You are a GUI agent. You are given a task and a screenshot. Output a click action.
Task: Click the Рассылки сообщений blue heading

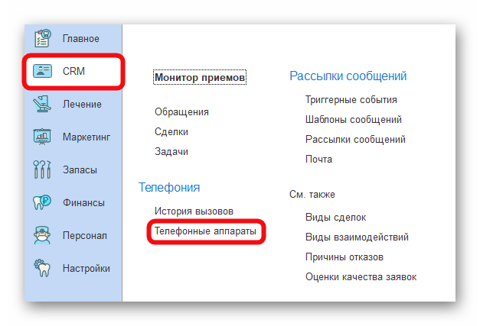point(348,76)
